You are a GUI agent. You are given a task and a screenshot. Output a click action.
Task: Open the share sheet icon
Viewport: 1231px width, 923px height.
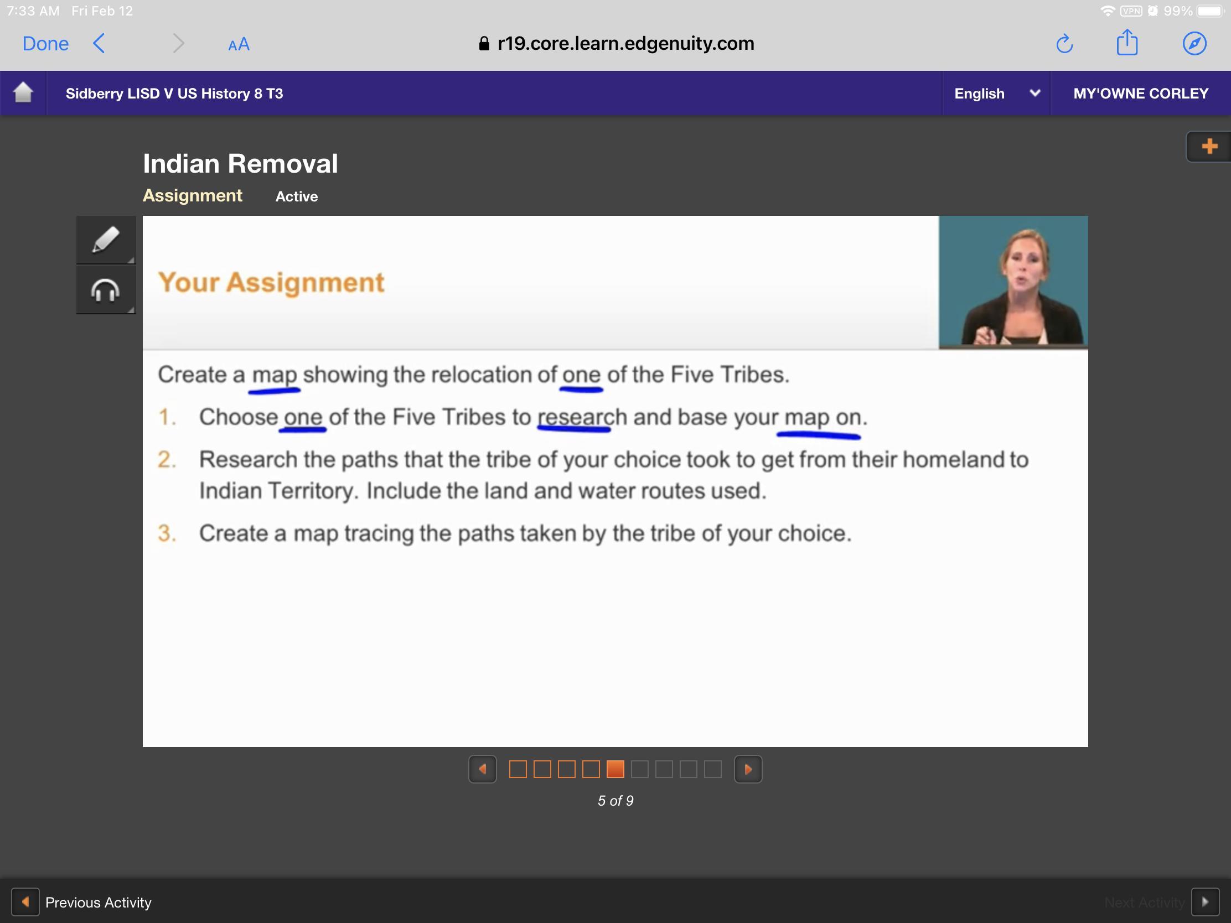[x=1127, y=43]
